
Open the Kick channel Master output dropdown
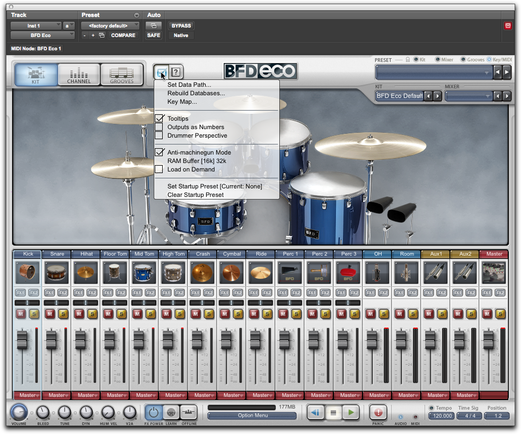coord(28,395)
